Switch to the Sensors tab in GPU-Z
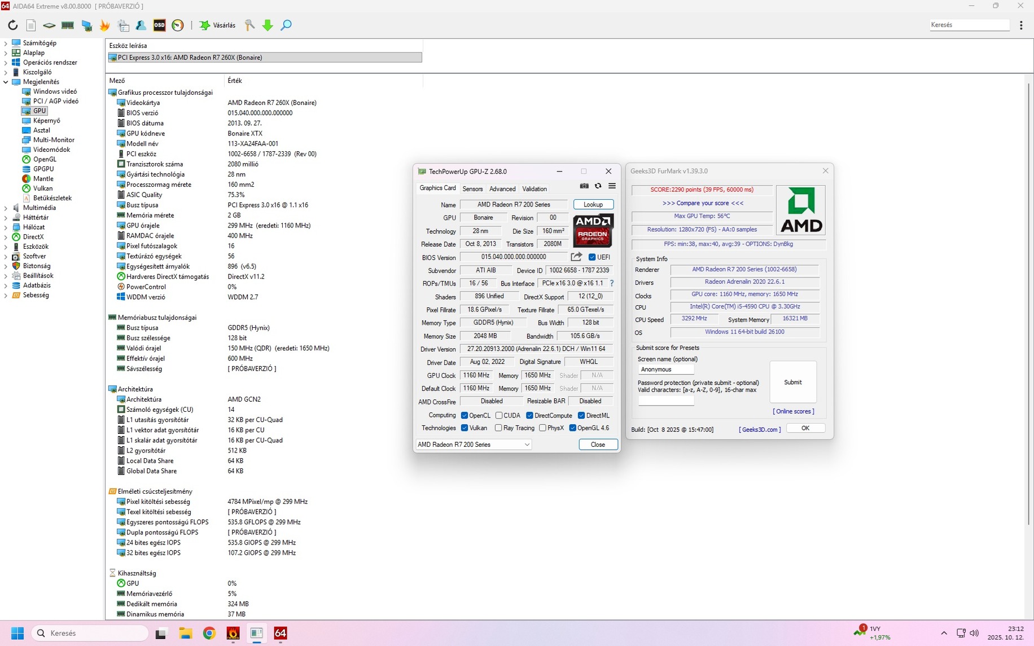Viewport: 1034px width, 646px height. coord(472,189)
